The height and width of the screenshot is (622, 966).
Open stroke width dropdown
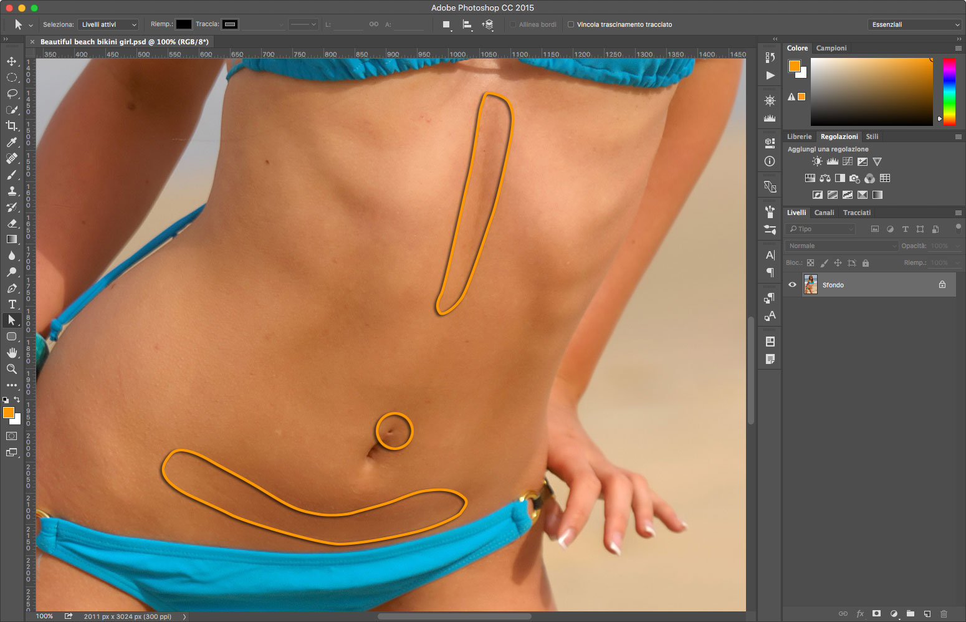click(263, 24)
